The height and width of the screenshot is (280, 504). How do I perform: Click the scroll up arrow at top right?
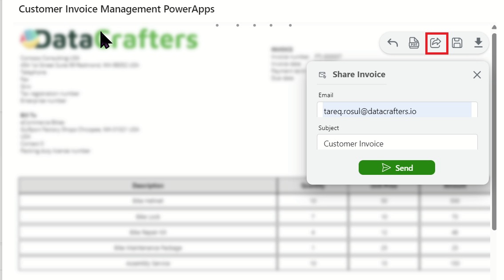tap(494, 28)
